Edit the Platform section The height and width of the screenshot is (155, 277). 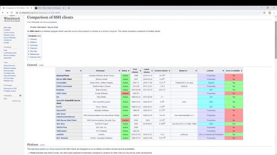pyautogui.click(x=42, y=145)
